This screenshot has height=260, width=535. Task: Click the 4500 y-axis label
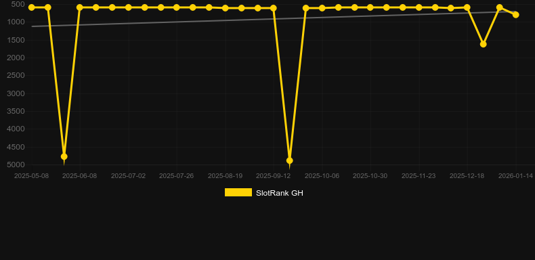point(16,148)
